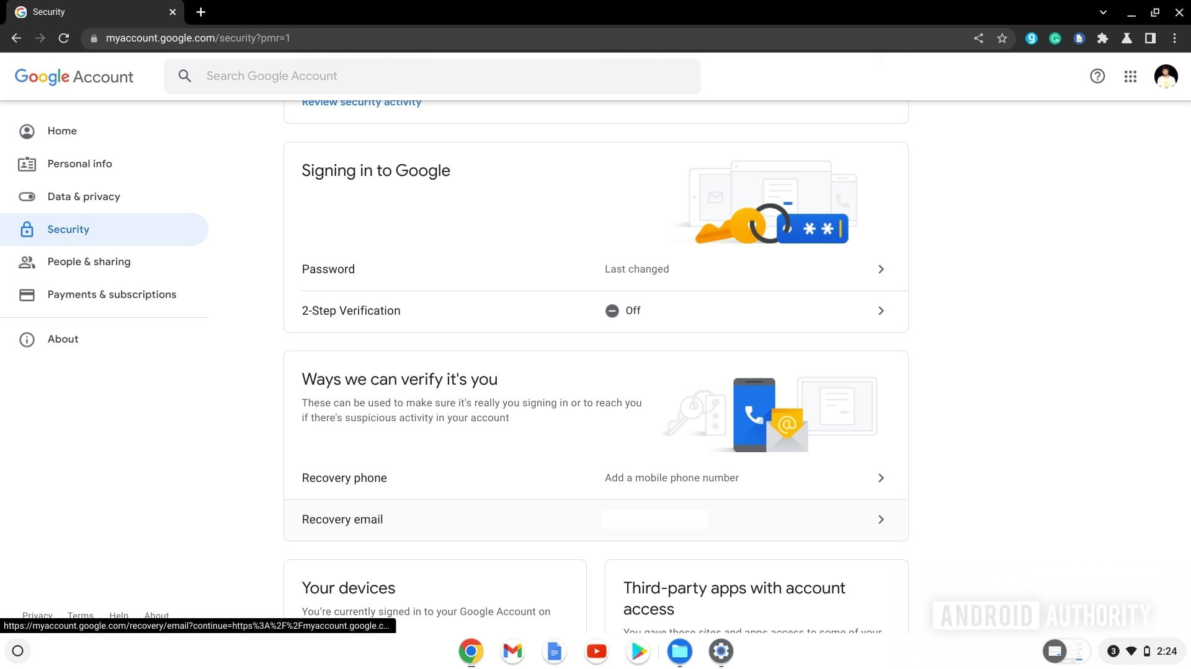Screen dimensions: 1191x669
Task: Open Play Store from the shelf
Action: pos(638,651)
